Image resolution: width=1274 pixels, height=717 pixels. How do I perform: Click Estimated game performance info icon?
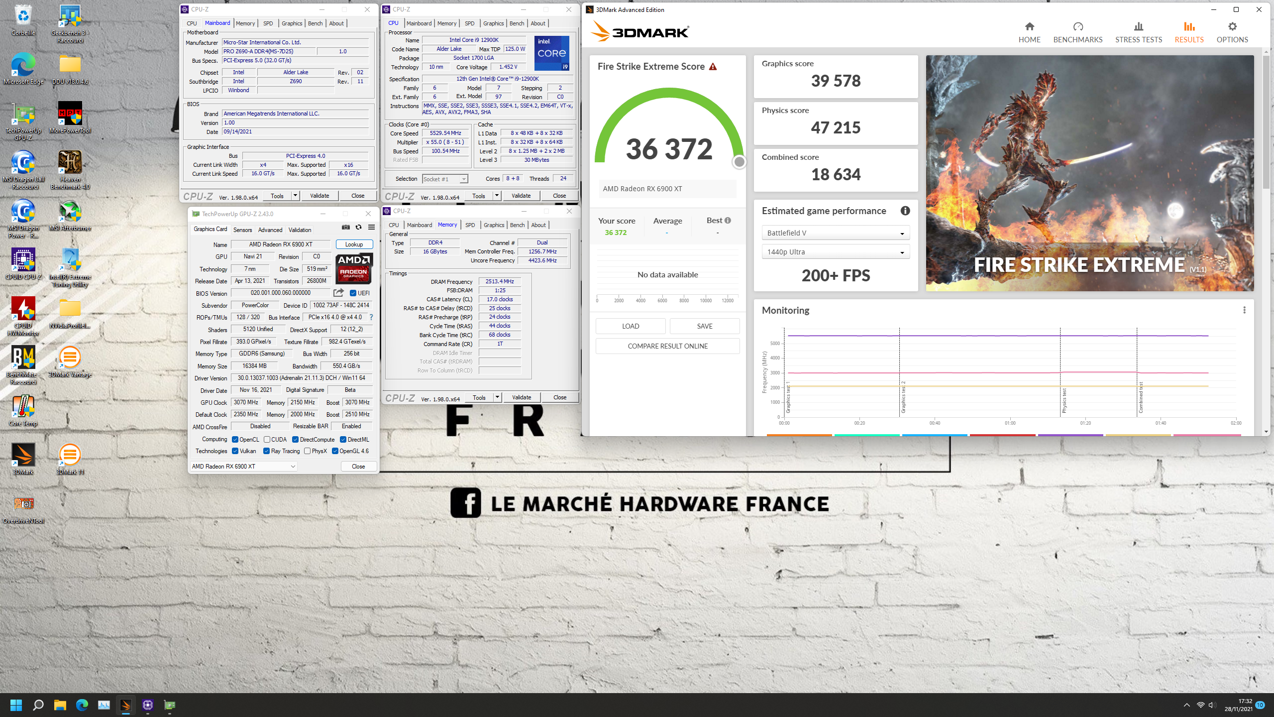pos(905,211)
